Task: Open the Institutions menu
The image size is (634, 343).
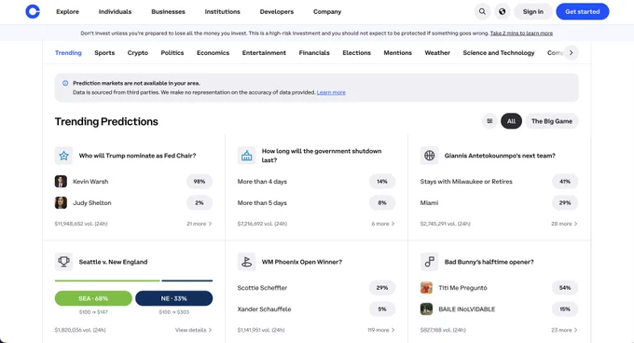Action: pyautogui.click(x=223, y=12)
